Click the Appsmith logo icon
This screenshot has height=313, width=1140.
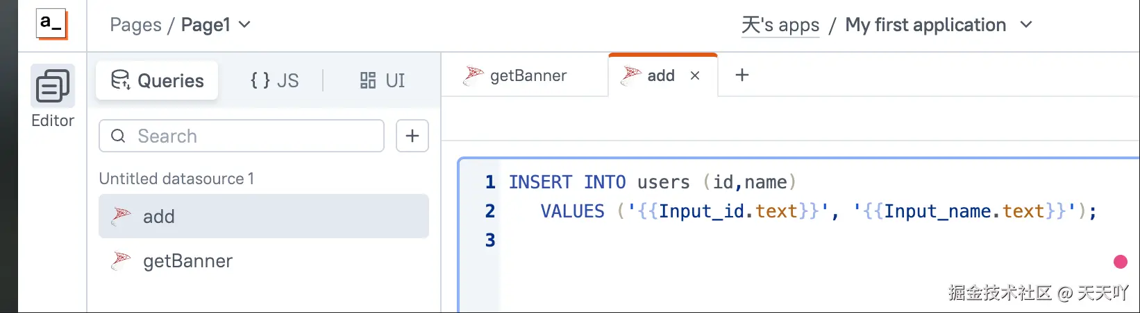tap(51, 24)
